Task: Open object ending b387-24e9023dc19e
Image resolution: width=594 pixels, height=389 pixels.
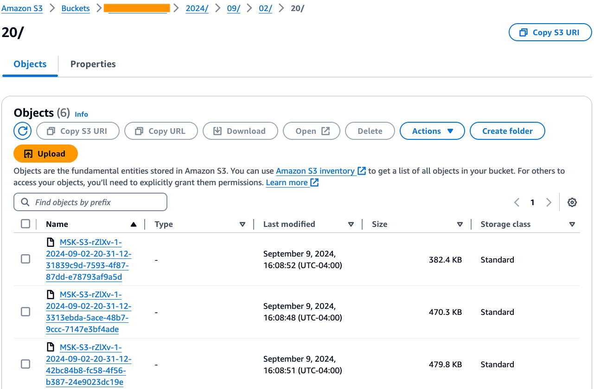Action: tap(89, 365)
